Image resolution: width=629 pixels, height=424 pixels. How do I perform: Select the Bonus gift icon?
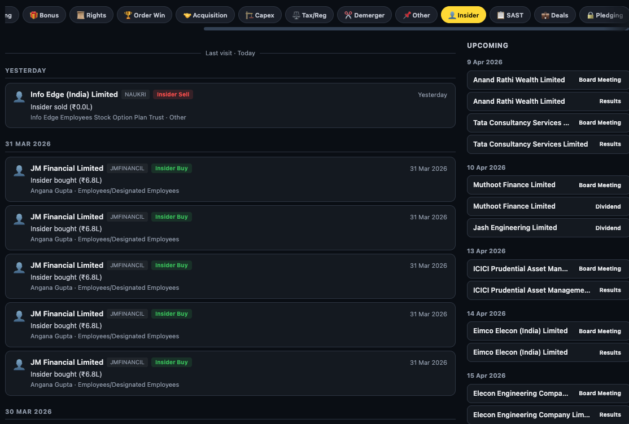point(32,15)
